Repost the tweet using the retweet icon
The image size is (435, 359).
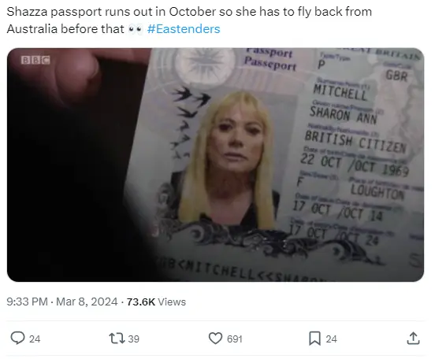(117, 339)
